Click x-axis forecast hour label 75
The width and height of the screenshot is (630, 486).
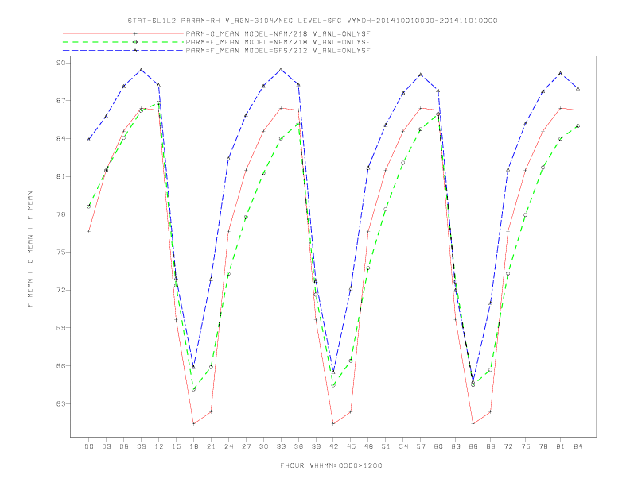click(x=526, y=446)
